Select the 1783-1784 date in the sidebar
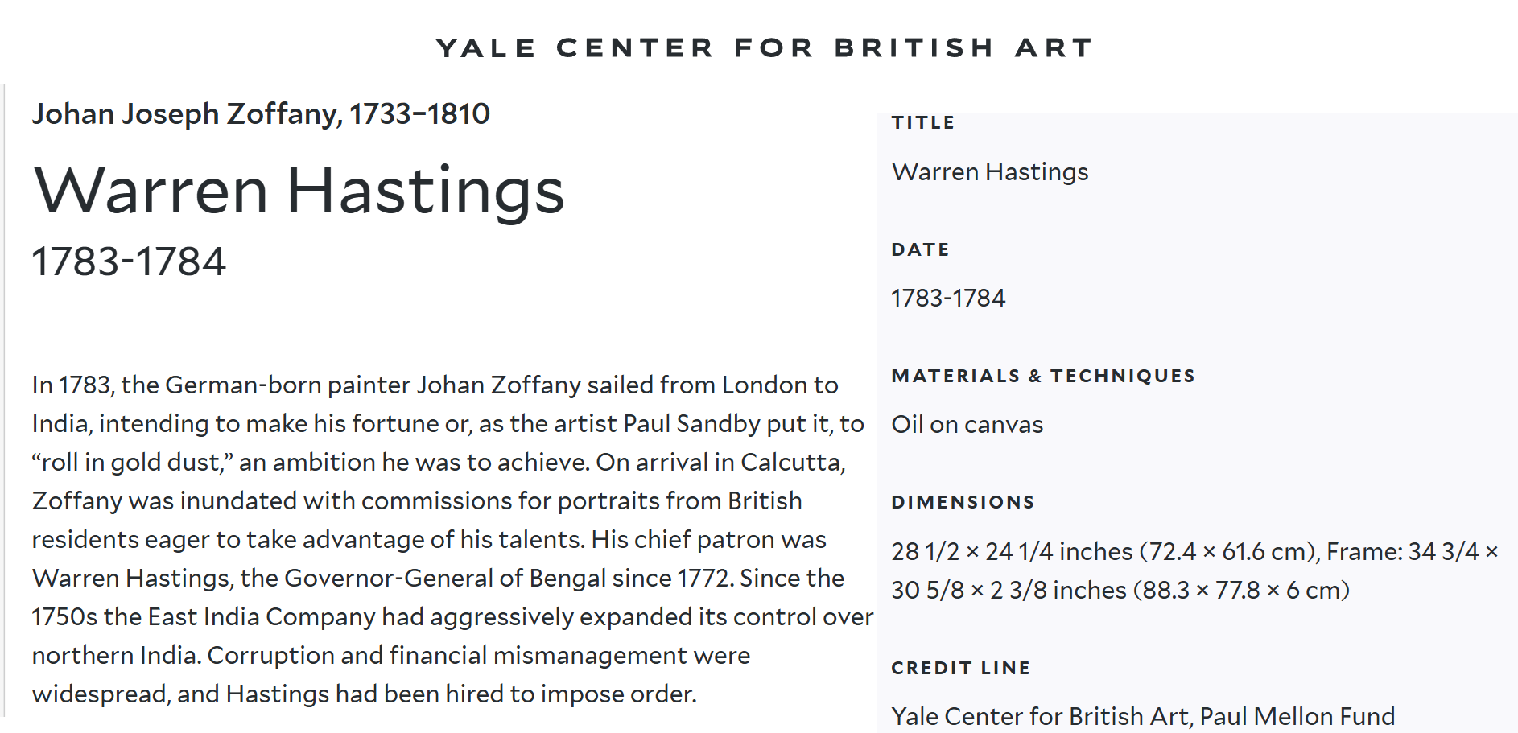 pos(948,299)
